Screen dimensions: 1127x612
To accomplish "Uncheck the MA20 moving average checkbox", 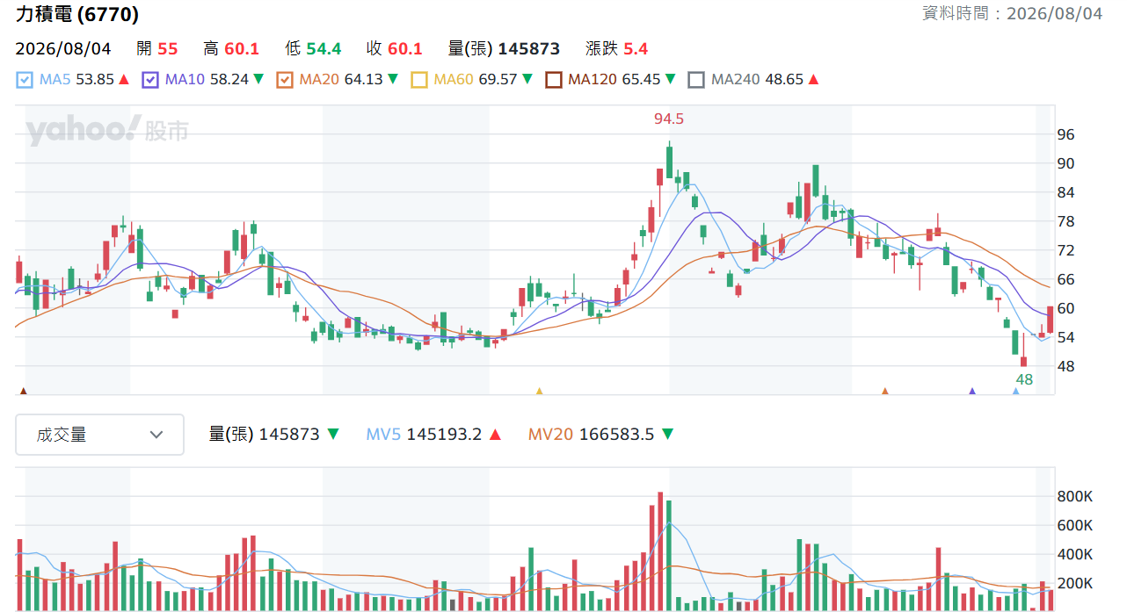I will (284, 80).
